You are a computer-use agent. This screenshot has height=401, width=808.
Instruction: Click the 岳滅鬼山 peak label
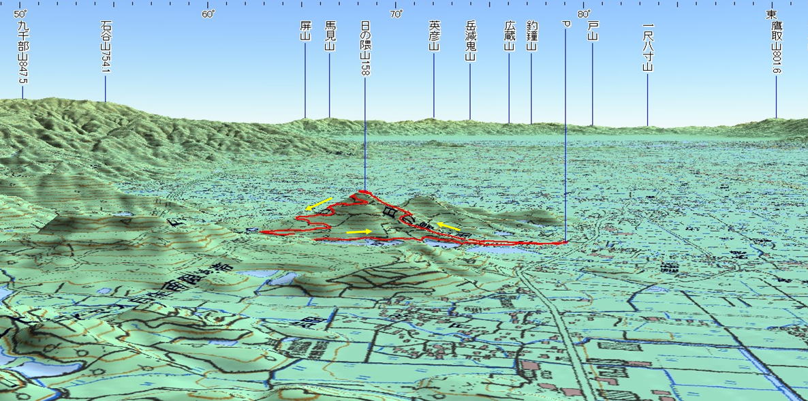[x=470, y=42]
